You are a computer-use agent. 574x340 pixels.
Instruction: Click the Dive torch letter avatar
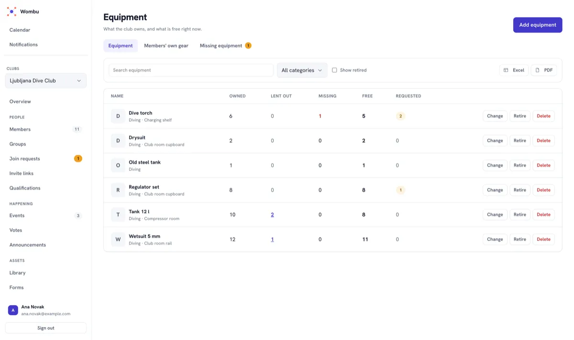[x=118, y=116]
